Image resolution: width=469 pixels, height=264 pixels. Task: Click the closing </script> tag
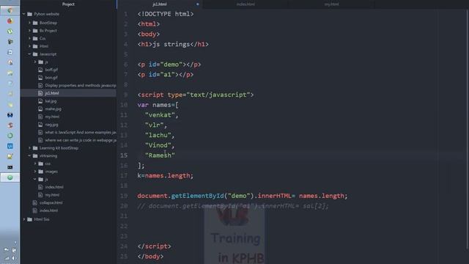[155, 246]
